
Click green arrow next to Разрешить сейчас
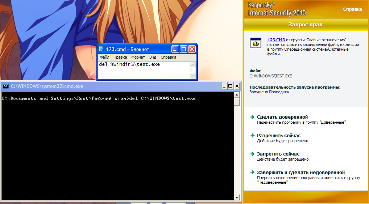tap(253, 135)
